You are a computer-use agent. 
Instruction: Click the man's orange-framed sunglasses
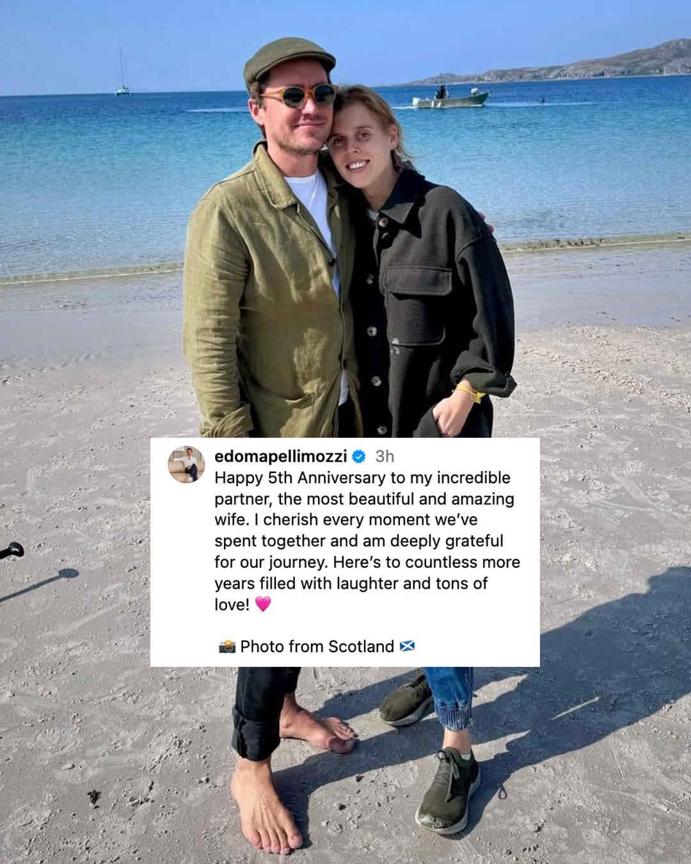click(299, 96)
